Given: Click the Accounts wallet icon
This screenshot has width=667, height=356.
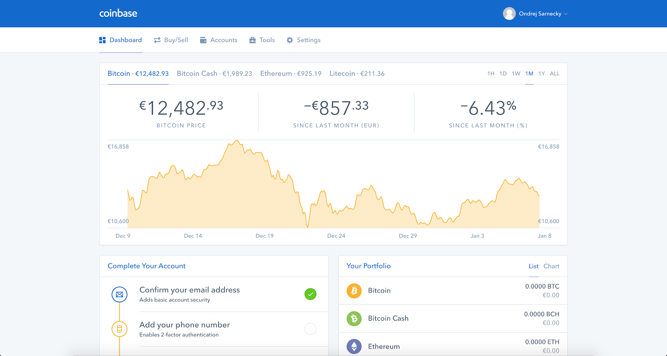Looking at the screenshot, I should click(203, 40).
